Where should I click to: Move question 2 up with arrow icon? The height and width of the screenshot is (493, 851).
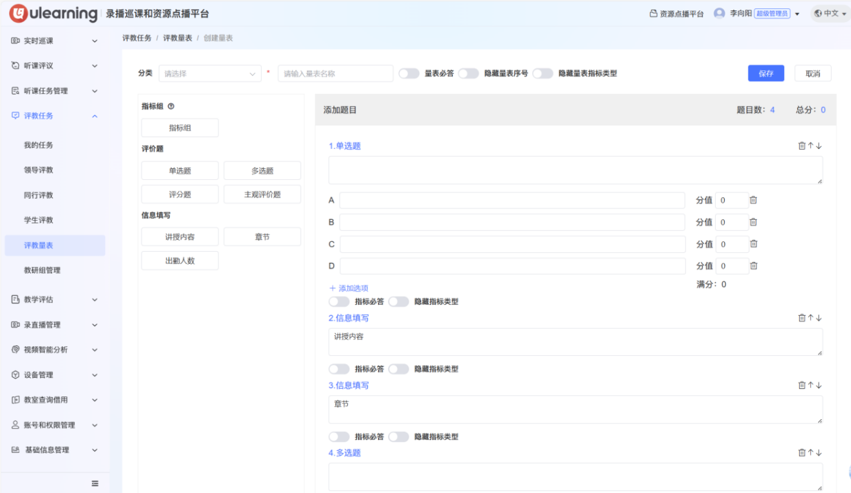810,318
